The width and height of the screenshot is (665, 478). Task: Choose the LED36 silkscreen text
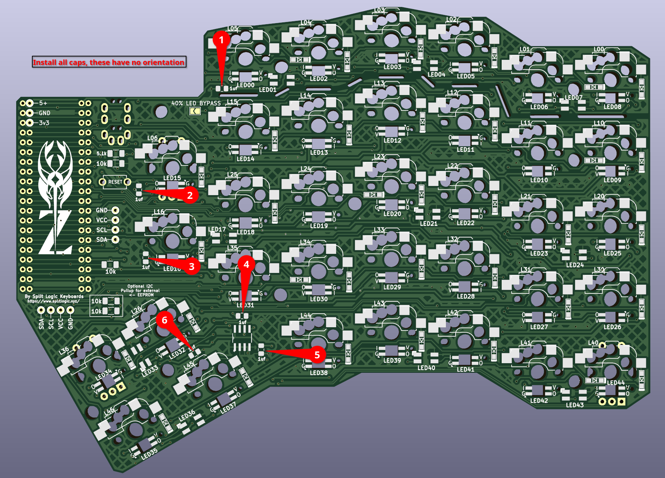pyautogui.click(x=187, y=416)
